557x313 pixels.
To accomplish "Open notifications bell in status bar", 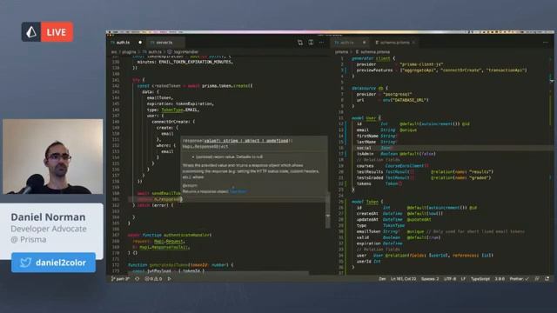I will (x=547, y=279).
